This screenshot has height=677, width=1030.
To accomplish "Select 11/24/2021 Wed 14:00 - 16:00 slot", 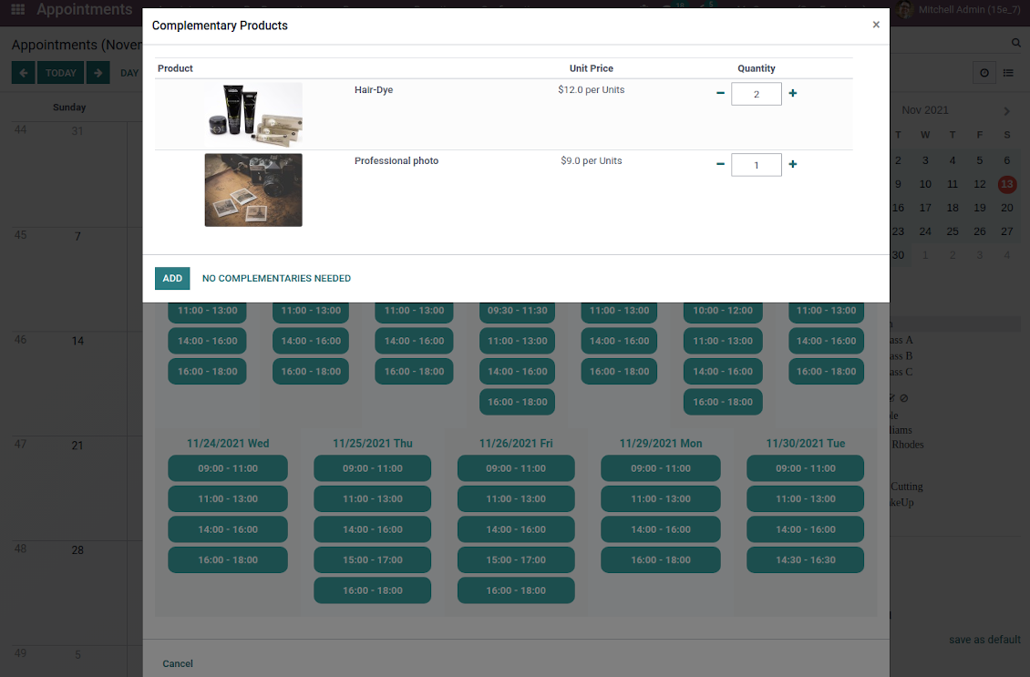I will 228,529.
